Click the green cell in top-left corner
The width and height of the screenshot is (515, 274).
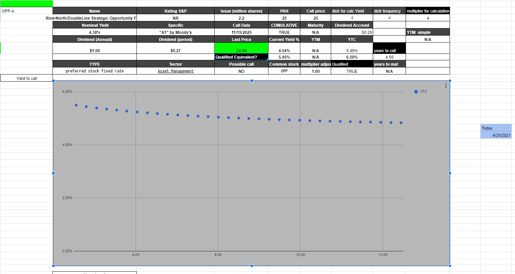pos(26,3)
